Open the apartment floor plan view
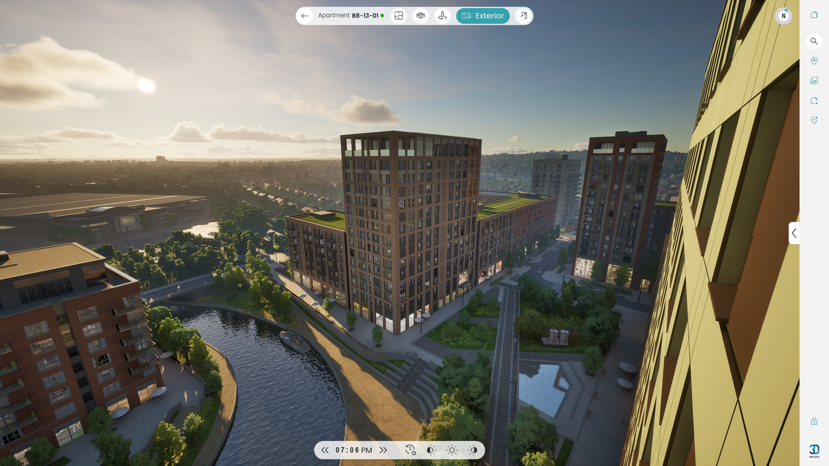Screen dimensions: 829x466 (398, 16)
